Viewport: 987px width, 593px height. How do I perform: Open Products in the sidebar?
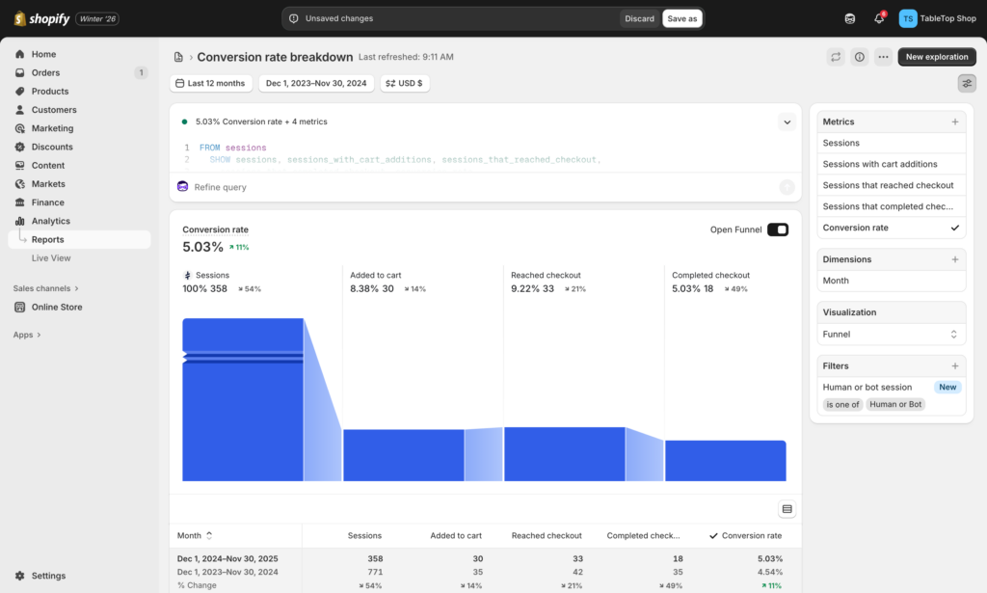click(x=79, y=92)
